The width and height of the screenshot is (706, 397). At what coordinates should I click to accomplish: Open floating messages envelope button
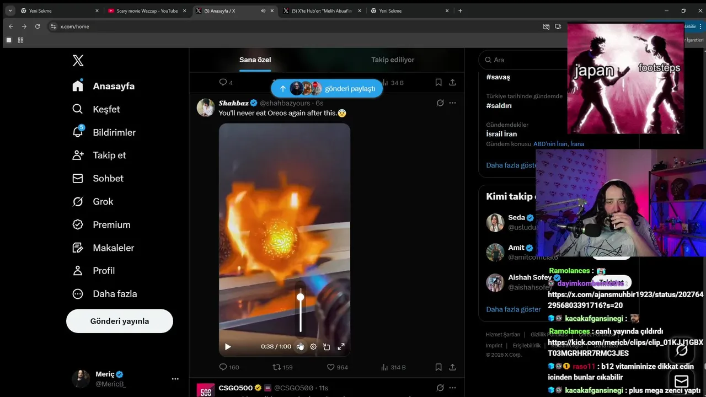click(682, 381)
